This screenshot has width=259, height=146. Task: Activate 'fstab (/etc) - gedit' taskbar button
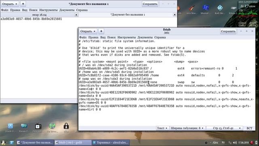pos(73,142)
